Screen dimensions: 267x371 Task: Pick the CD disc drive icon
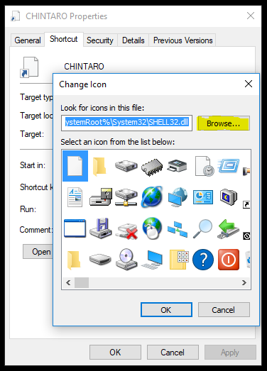coord(126,260)
